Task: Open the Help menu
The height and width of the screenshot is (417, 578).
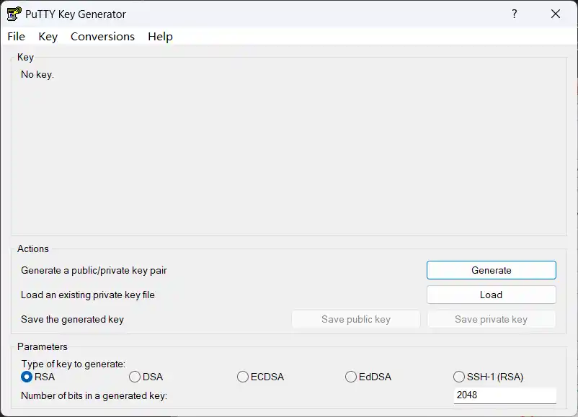Action: pyautogui.click(x=160, y=37)
